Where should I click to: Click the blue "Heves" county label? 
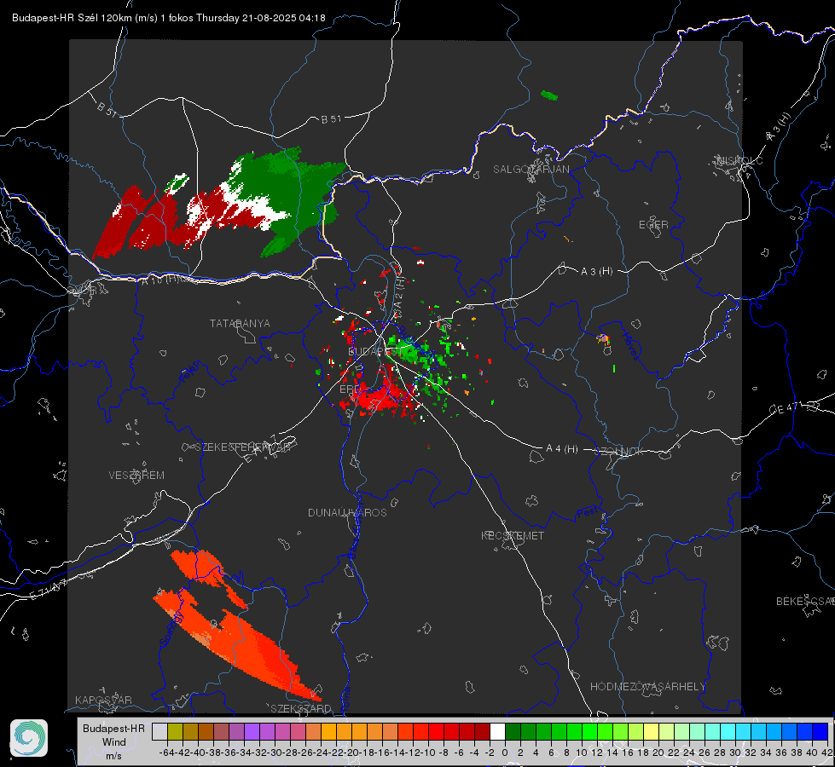pos(630,346)
